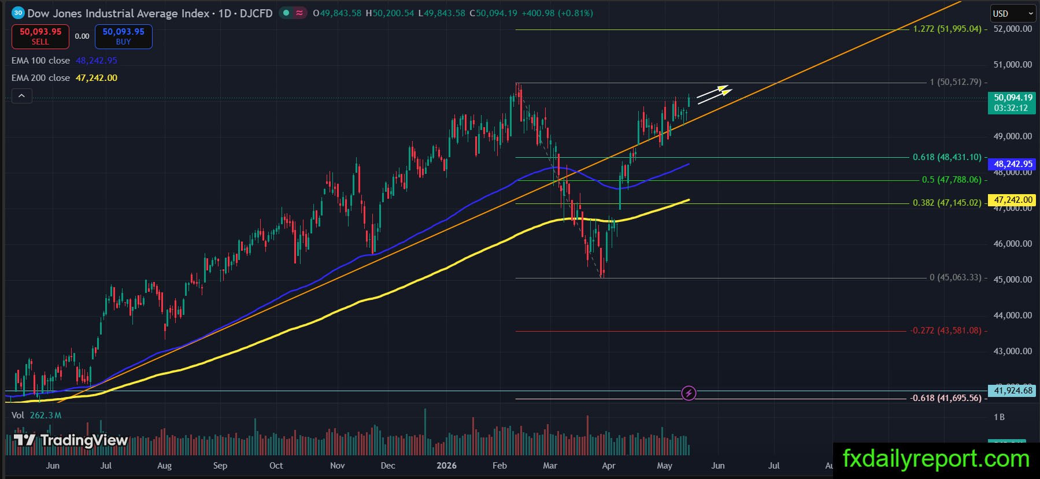Click the 45,000.00 price scale label
The image size is (1040, 479).
pyautogui.click(x=1012, y=280)
